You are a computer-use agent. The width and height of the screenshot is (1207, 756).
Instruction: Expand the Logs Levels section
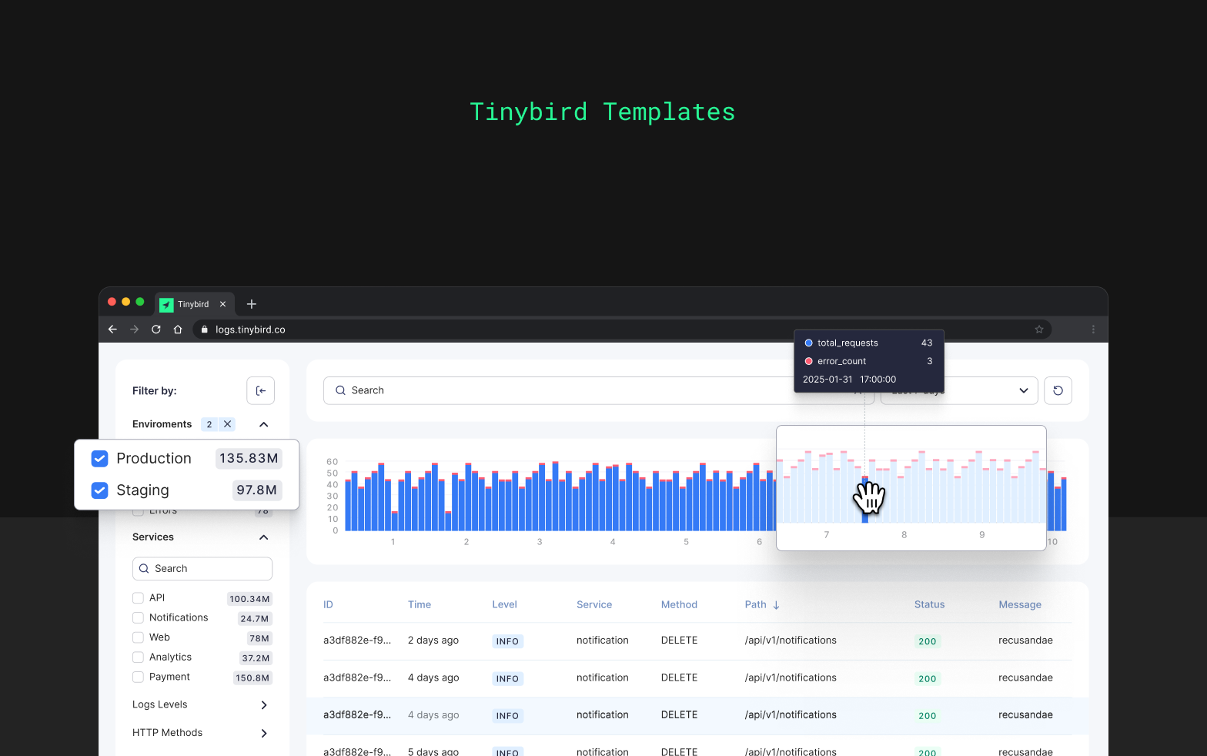202,705
